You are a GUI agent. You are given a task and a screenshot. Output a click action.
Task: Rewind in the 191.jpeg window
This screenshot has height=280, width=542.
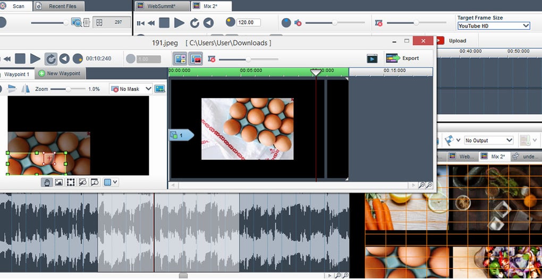tap(7, 59)
